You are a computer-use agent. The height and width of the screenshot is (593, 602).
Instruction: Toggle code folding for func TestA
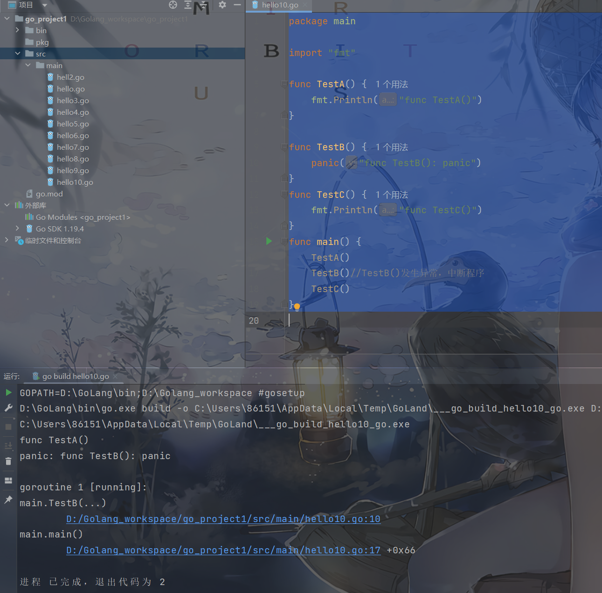(284, 84)
